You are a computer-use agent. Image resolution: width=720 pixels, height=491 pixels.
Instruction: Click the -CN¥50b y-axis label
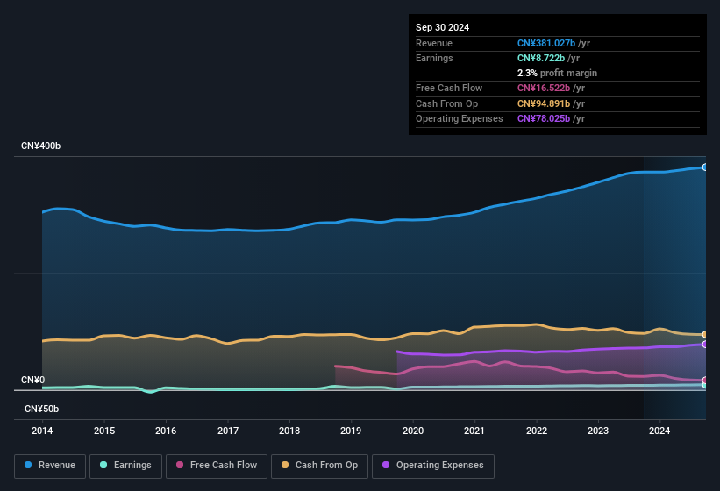(40, 409)
